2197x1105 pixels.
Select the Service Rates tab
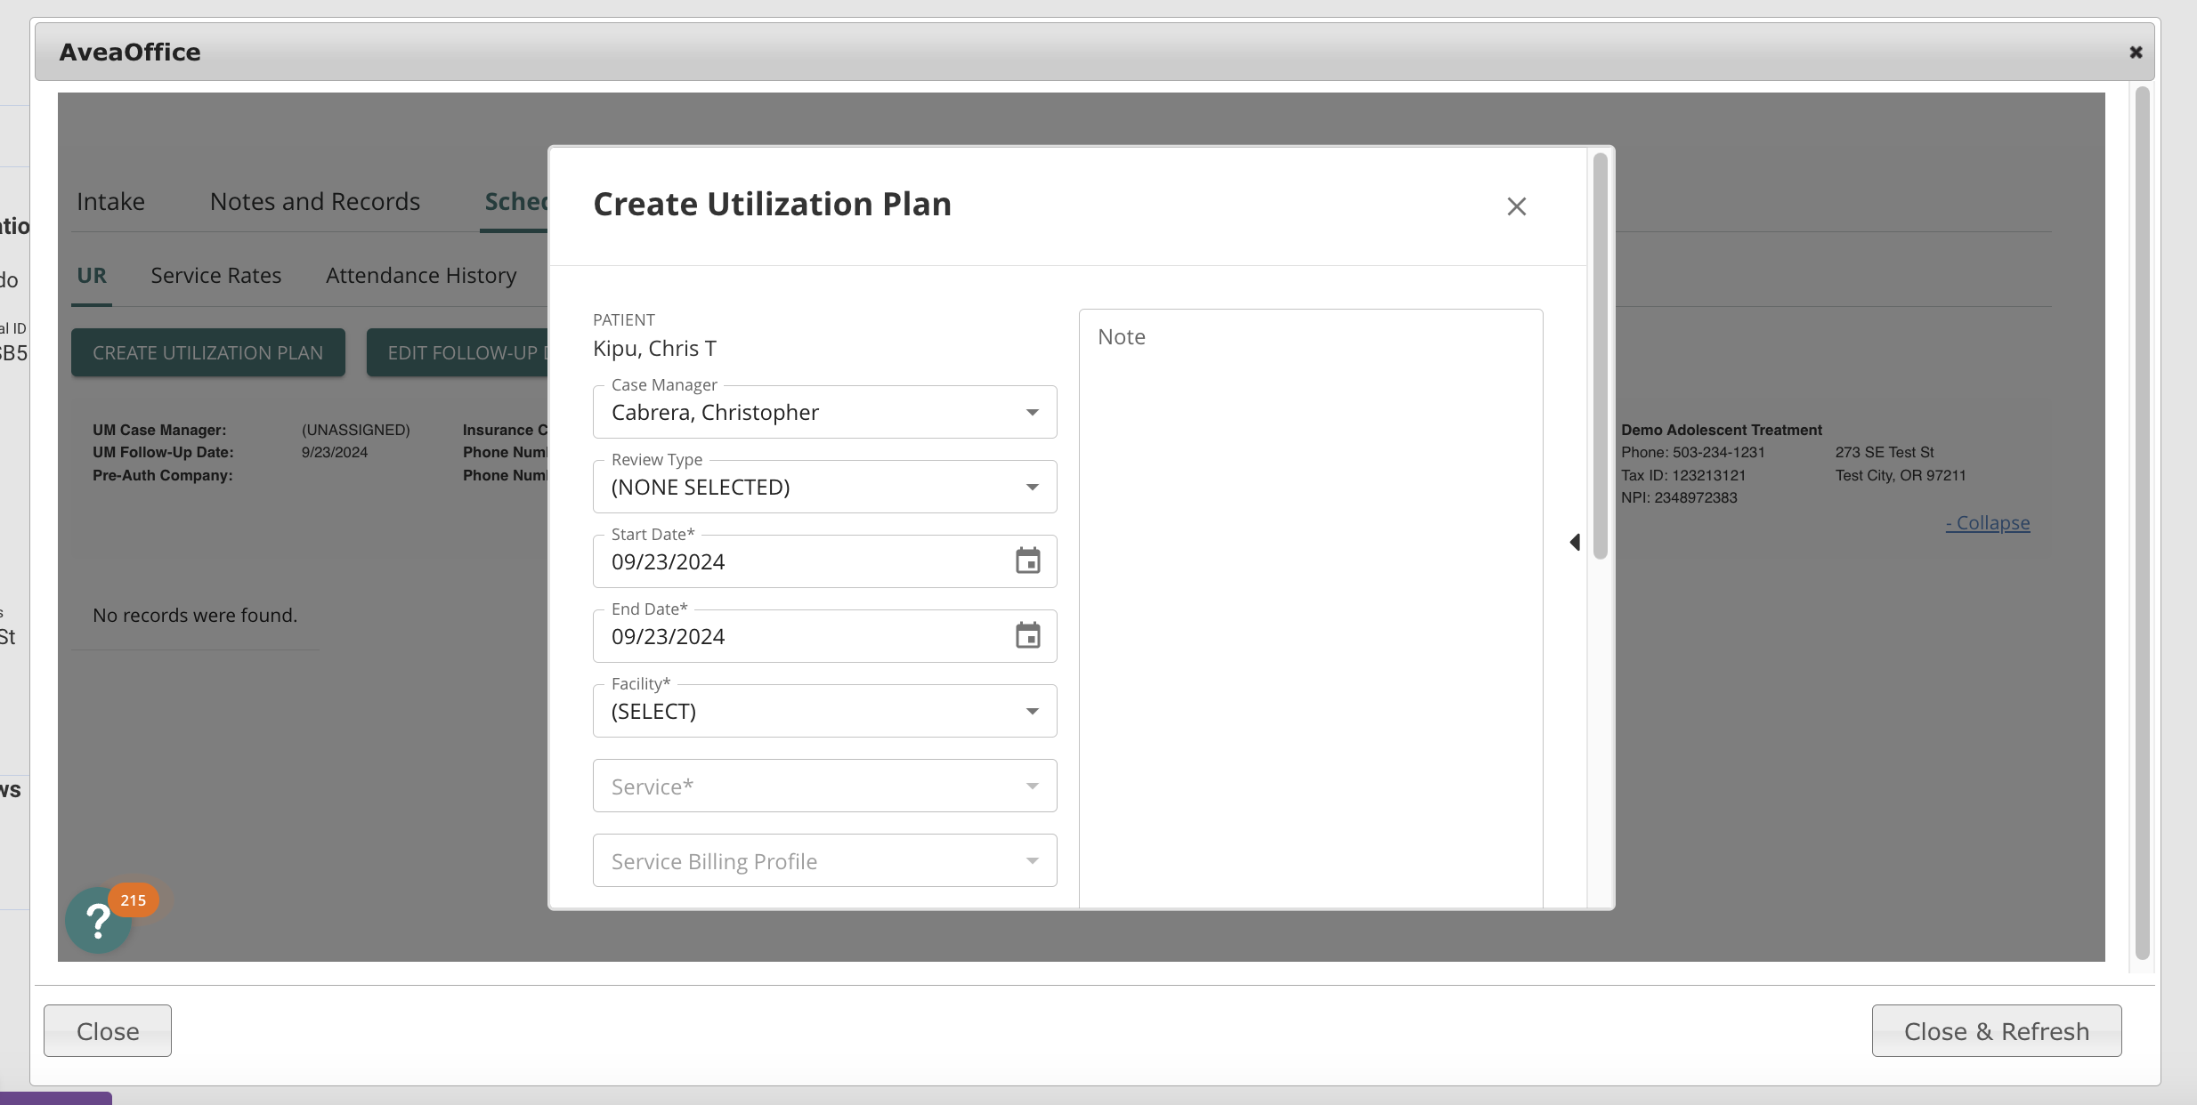(x=215, y=275)
